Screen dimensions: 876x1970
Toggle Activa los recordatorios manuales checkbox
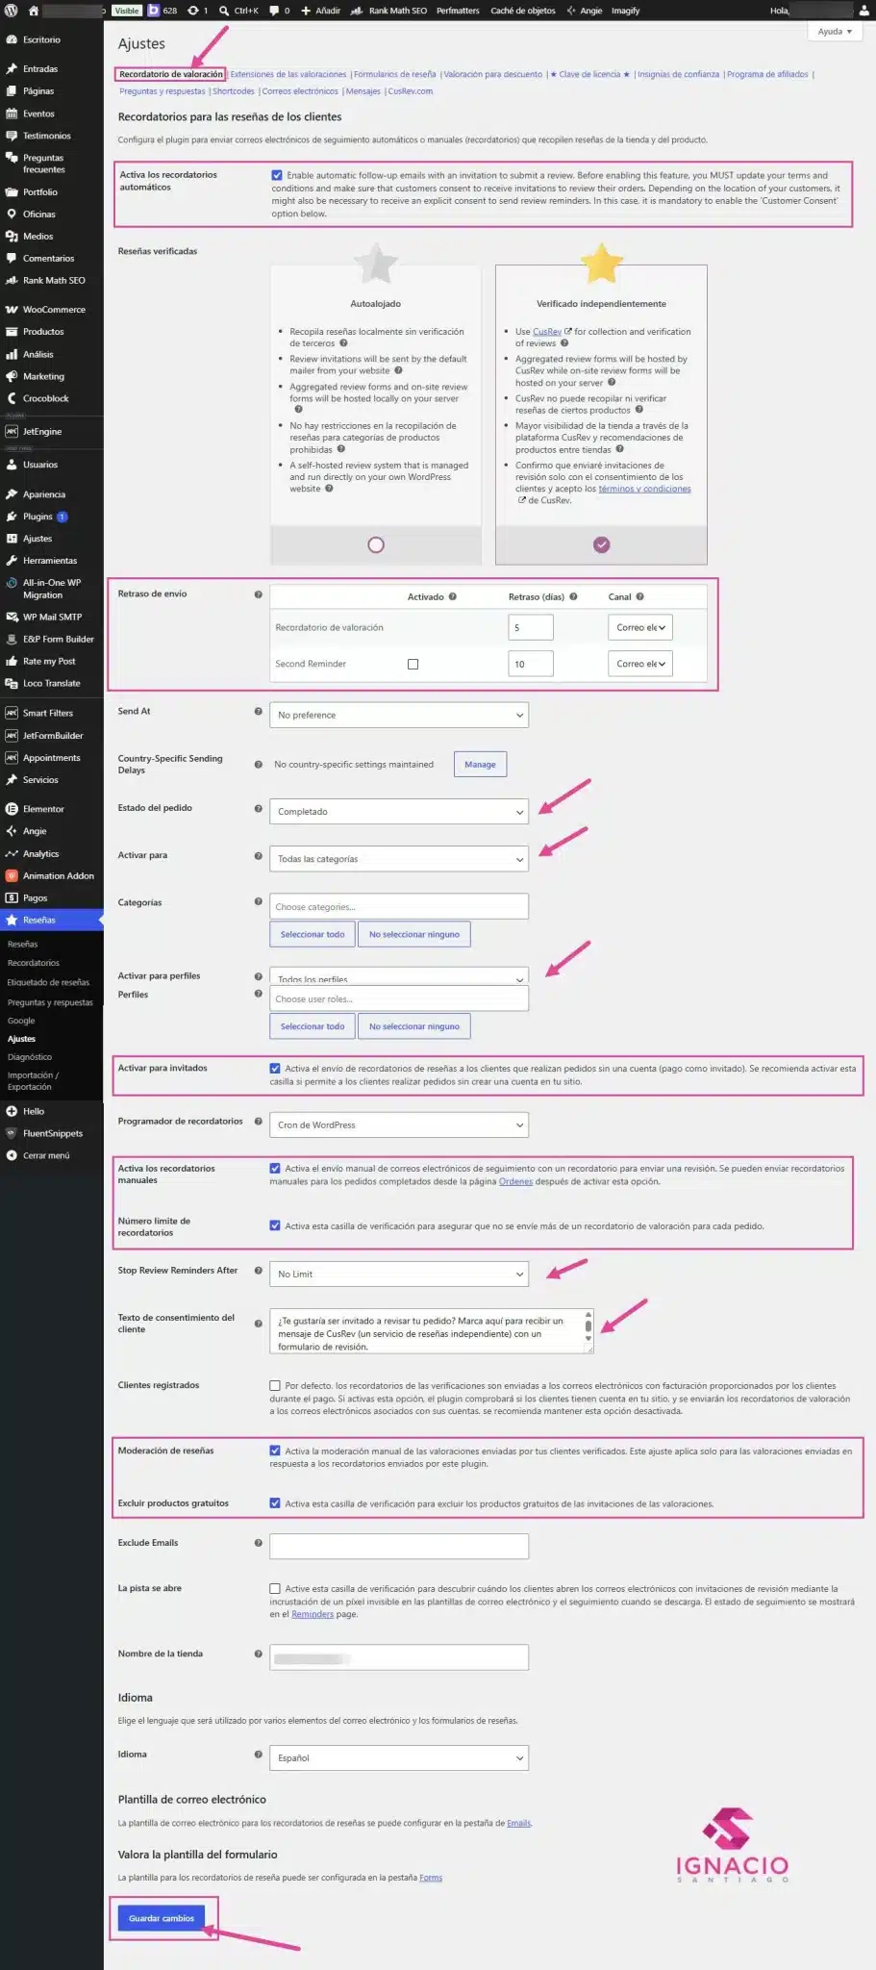coord(275,1169)
